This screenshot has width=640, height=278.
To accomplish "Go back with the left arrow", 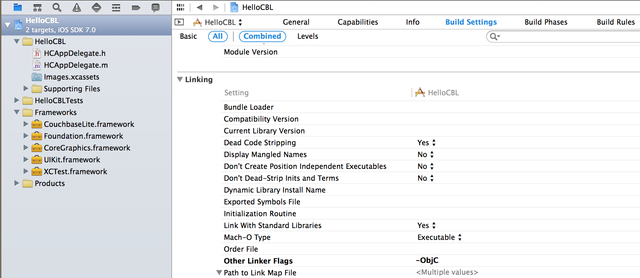I will tap(199, 7).
